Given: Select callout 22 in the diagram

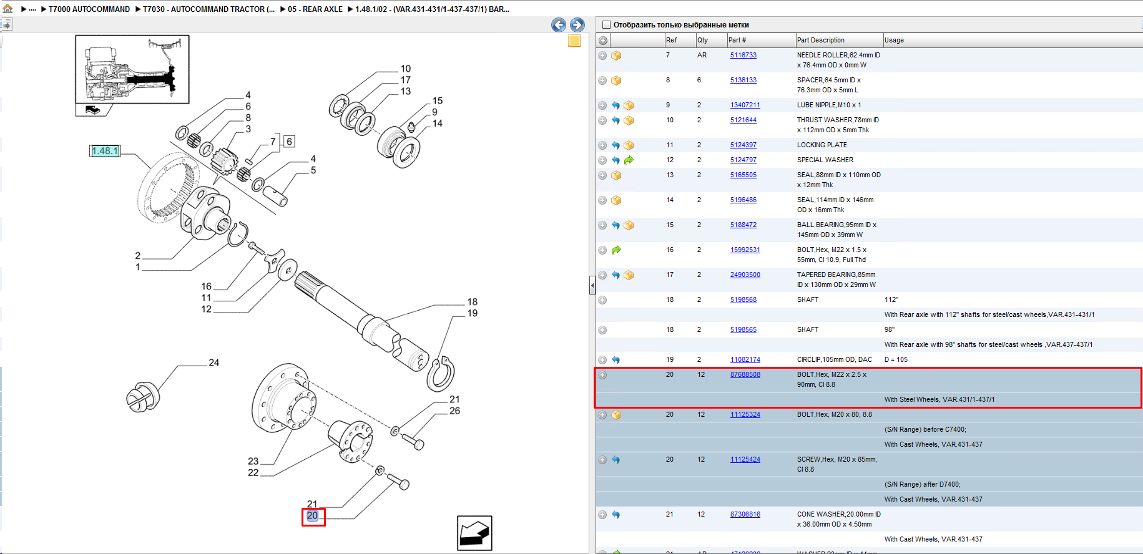Looking at the screenshot, I should coord(253,472).
